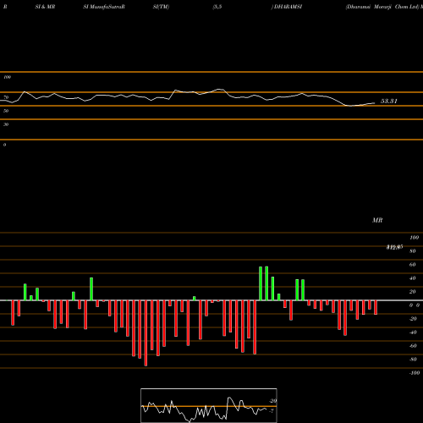Click the MR axis label 80

pyautogui.click(x=413, y=251)
